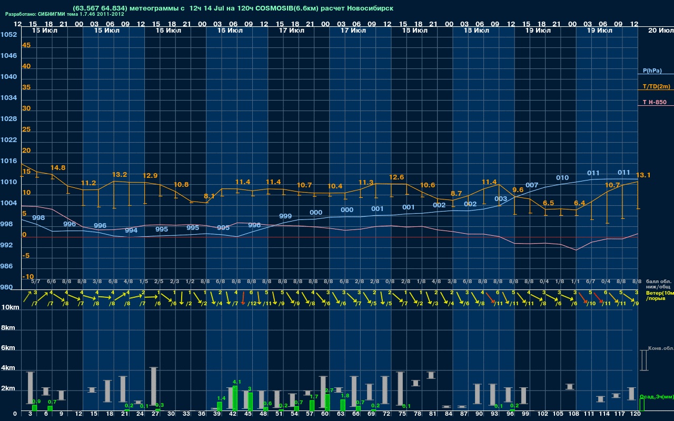Click forecast hour 84 on bottom axis
The width and height of the screenshot is (674, 421).
click(x=449, y=415)
